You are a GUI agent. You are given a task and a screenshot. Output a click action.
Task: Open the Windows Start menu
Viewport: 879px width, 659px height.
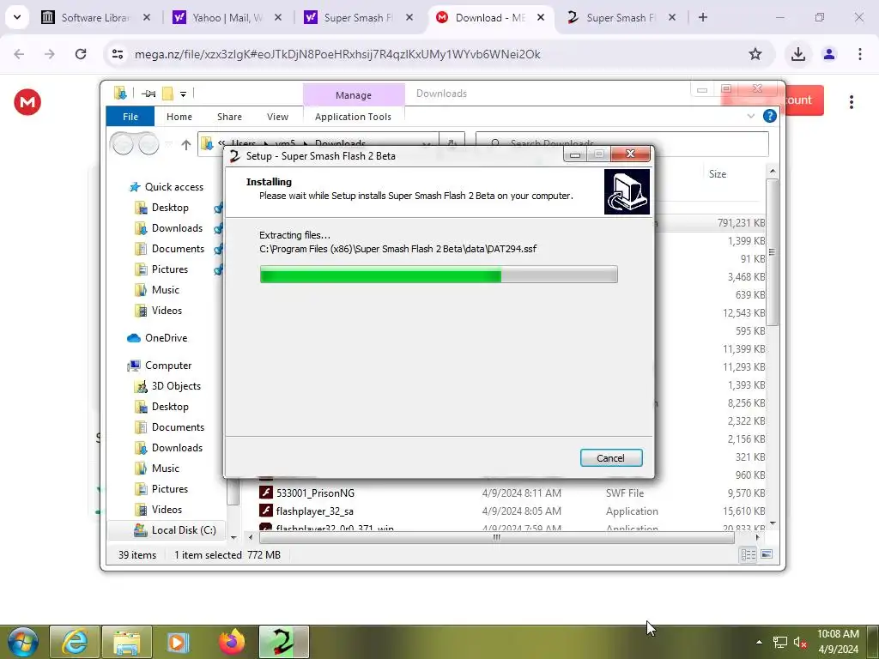(x=22, y=642)
